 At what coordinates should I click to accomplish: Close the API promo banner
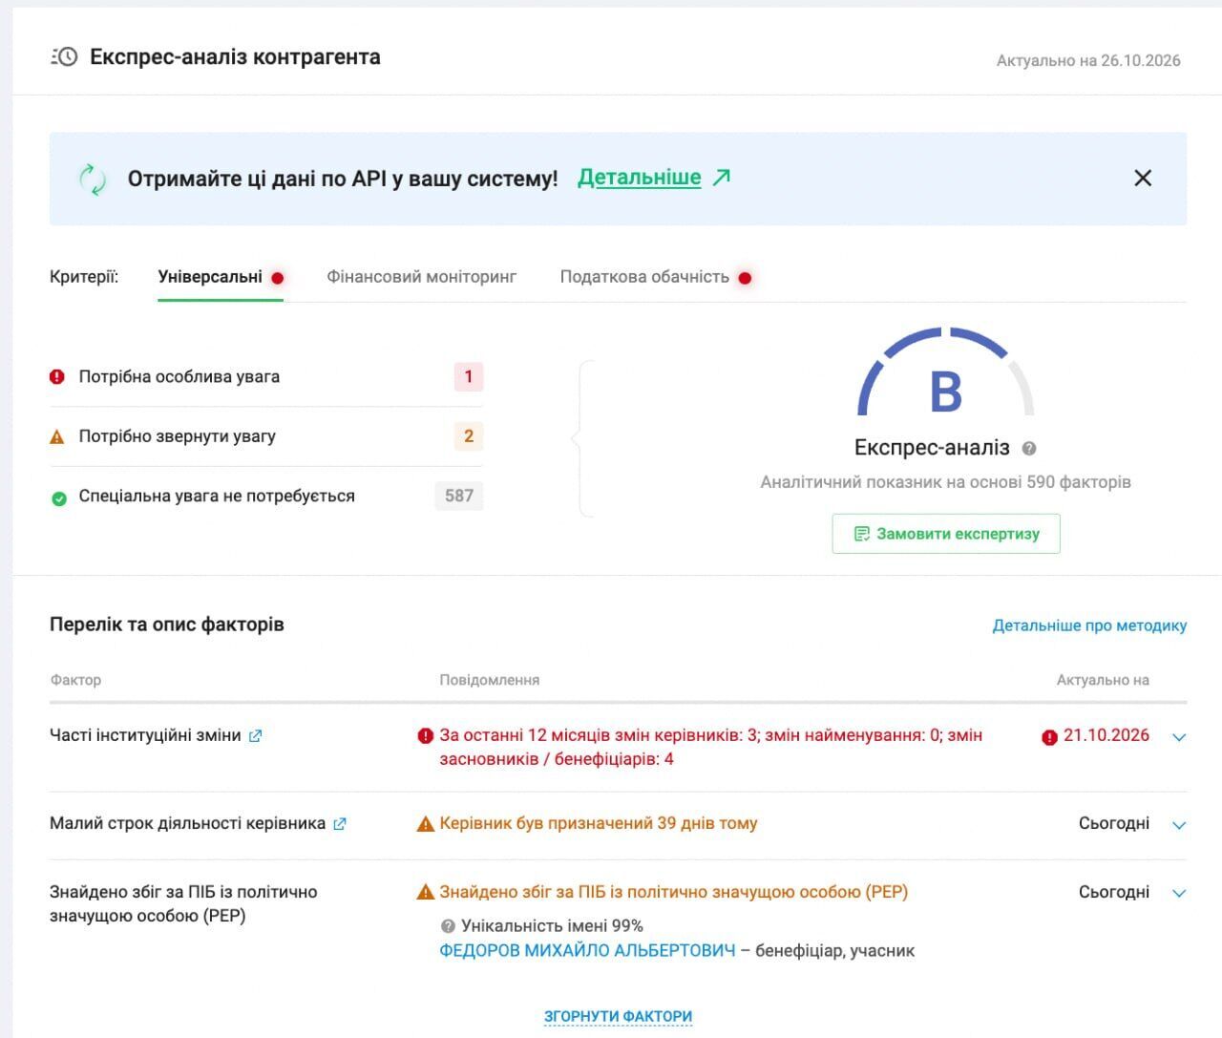[1143, 178]
